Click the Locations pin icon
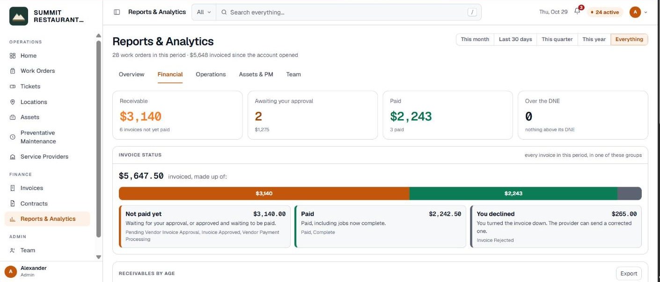This screenshot has height=282, width=660. (x=13, y=102)
